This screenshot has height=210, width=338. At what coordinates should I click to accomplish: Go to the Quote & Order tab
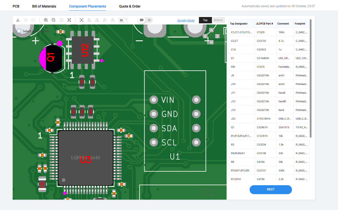point(130,6)
